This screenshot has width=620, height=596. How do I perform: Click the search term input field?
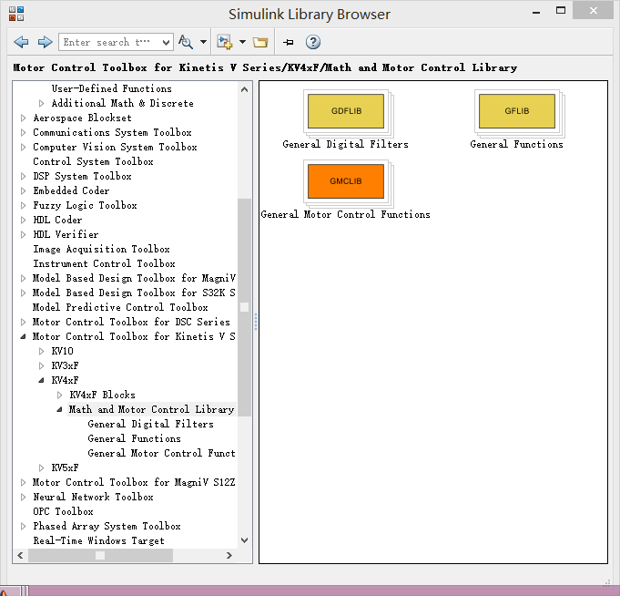(110, 42)
